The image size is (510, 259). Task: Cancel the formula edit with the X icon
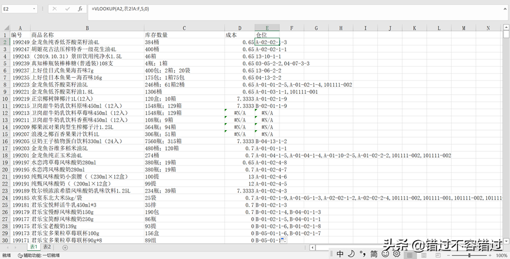click(x=54, y=9)
